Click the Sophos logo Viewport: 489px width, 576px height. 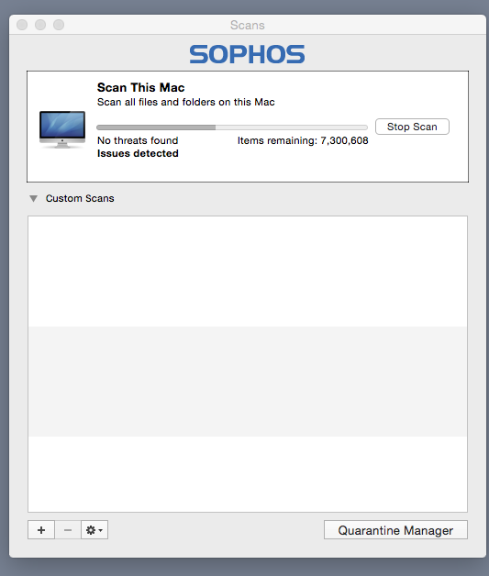[x=247, y=54]
